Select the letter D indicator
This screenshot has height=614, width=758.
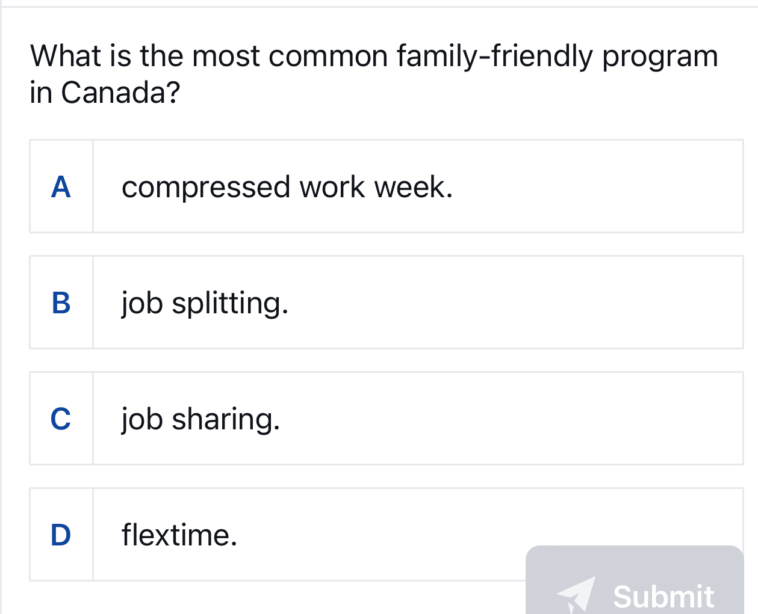(x=61, y=535)
